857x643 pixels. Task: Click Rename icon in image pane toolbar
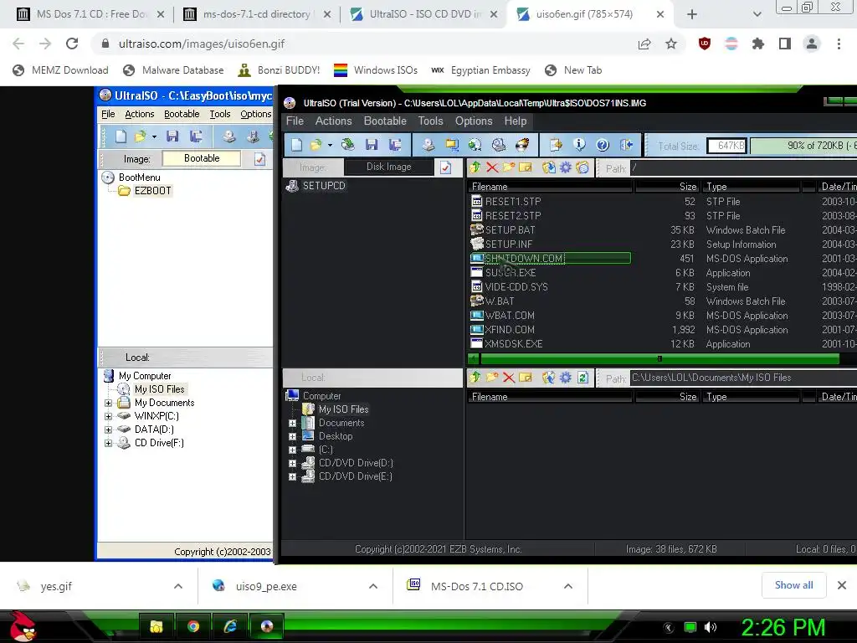coord(526,167)
